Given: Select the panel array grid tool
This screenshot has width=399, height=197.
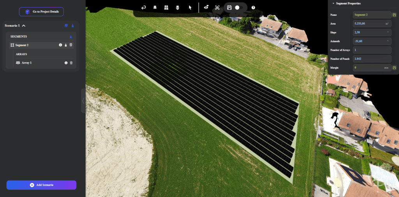Looking at the screenshot, I should pos(166,8).
